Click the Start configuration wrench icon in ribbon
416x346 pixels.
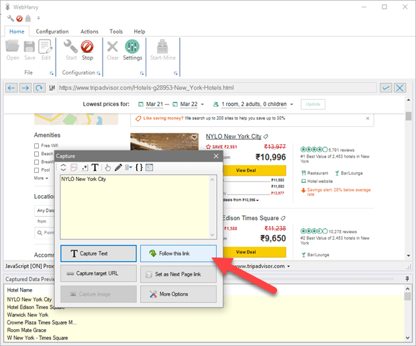[71, 50]
